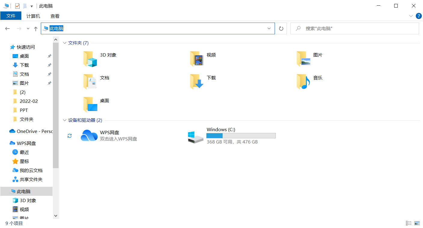Image resolution: width=423 pixels, height=228 pixels.
Task: Open the help question mark icon
Action: [x=418, y=16]
